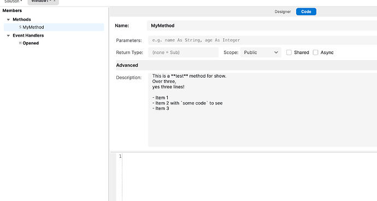Click into the Description text area
The image size is (377, 201).
click(x=263, y=110)
